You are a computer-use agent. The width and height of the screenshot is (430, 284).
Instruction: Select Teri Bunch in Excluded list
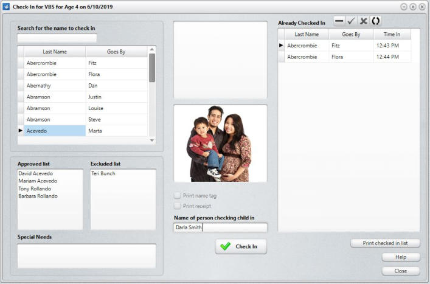[103, 173]
